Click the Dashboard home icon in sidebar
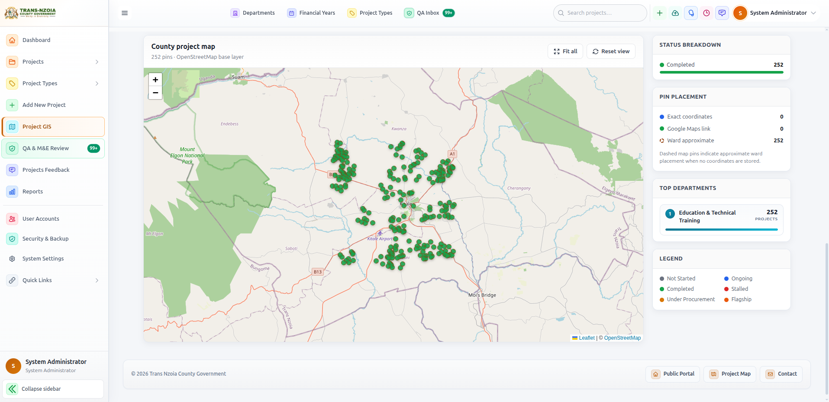 (12, 40)
